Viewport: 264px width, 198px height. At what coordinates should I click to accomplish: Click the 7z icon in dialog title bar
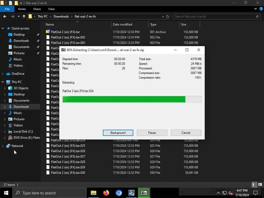point(63,50)
